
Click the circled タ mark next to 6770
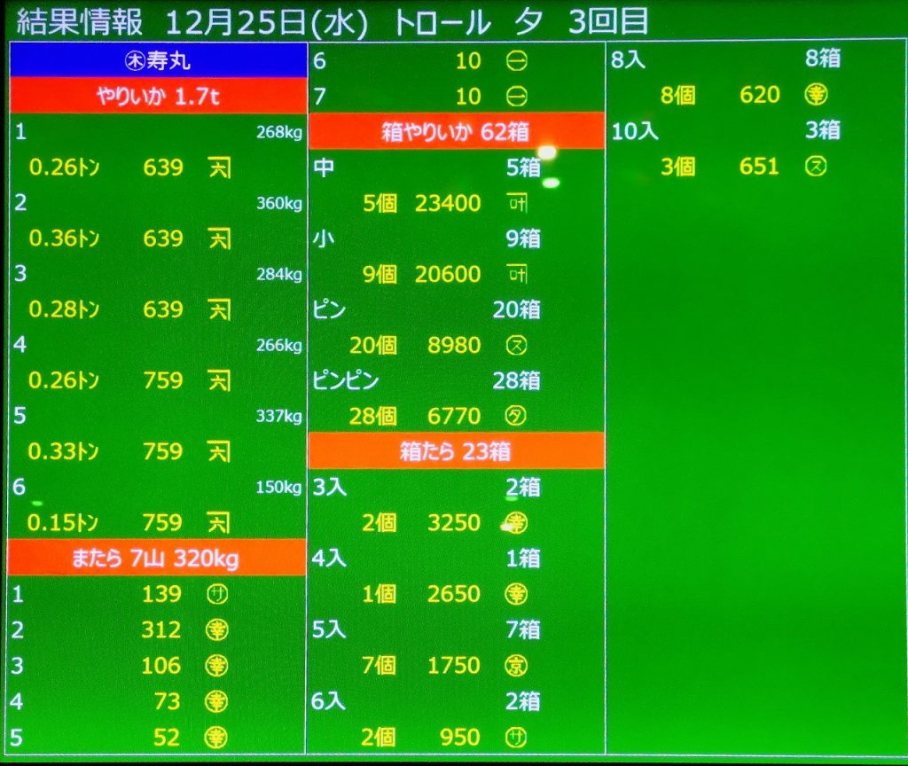(x=515, y=416)
